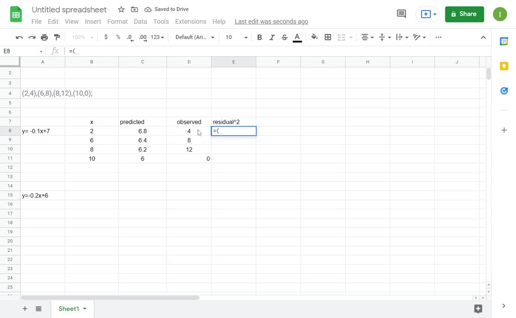Format selection as currency
Viewport: 516px width, 318px height.
tap(105, 37)
